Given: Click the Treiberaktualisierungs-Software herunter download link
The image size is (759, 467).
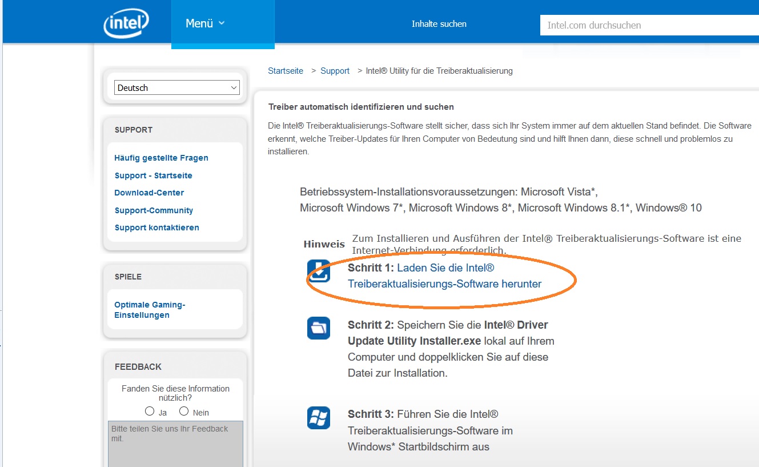Looking at the screenshot, I should point(444,276).
